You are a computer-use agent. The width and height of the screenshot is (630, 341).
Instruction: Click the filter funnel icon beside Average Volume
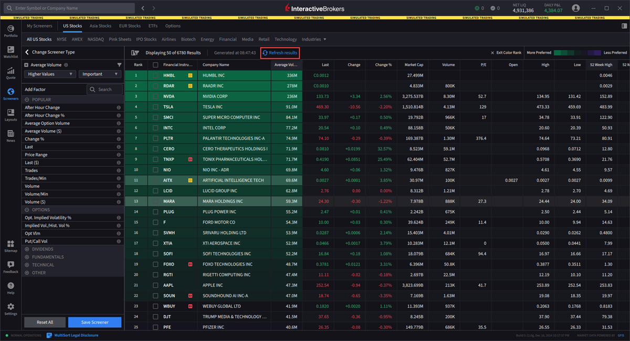click(x=119, y=65)
